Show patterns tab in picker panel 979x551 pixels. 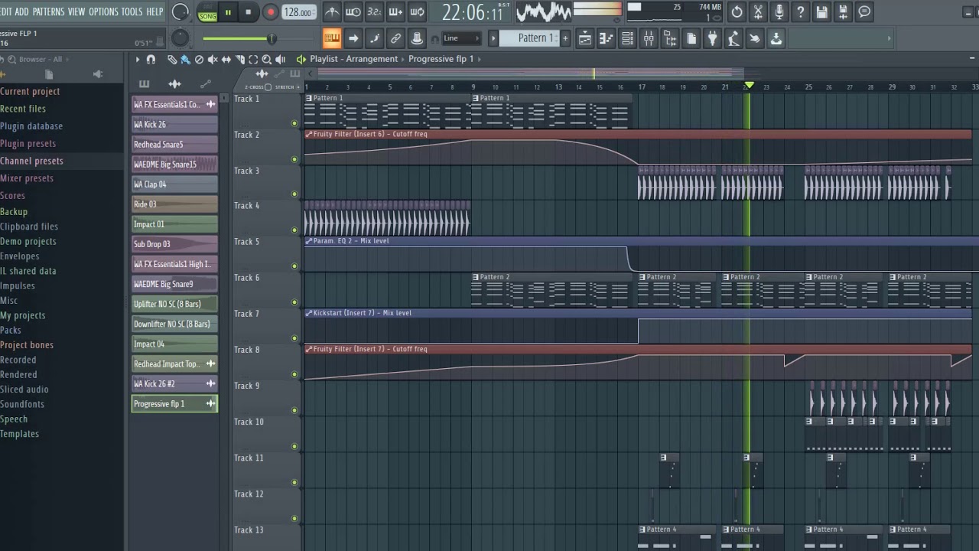[x=144, y=83]
